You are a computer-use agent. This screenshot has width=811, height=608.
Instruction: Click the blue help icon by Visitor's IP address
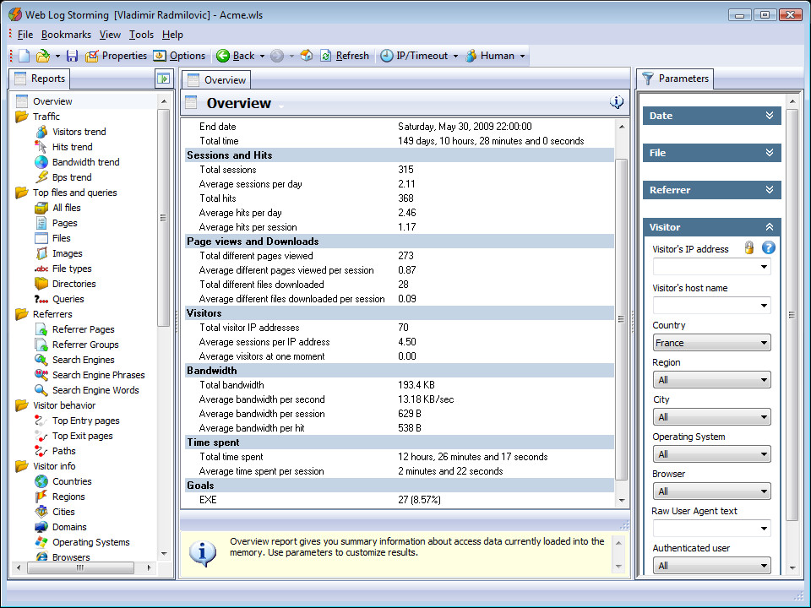769,247
